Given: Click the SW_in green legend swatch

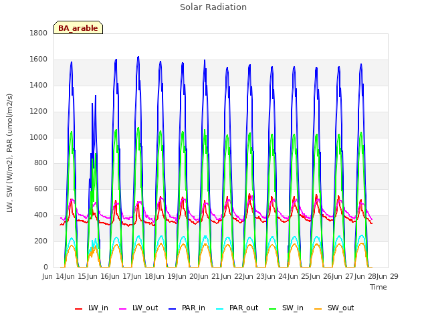Looking at the screenshot, I should click(x=273, y=309).
